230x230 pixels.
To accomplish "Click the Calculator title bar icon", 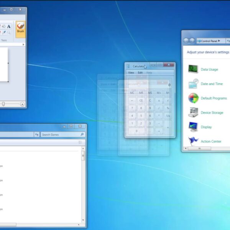I will 128,66.
